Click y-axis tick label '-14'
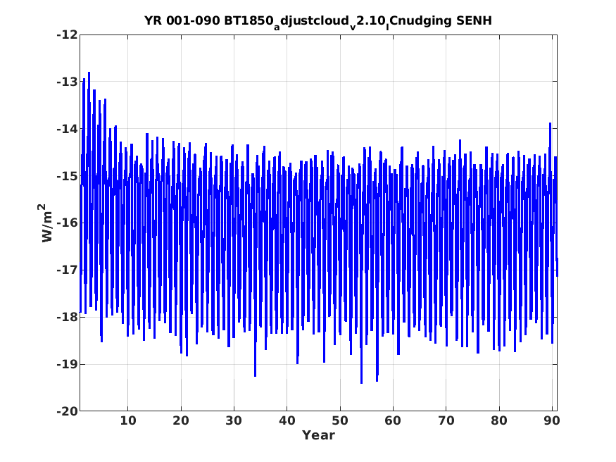 67,129
